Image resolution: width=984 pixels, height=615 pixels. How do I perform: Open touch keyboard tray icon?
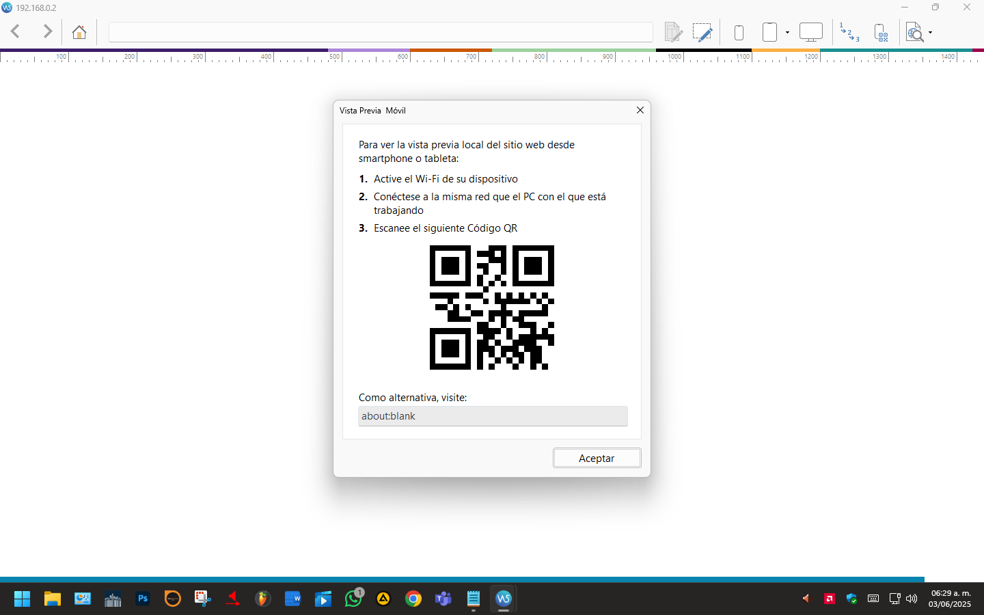(x=873, y=599)
